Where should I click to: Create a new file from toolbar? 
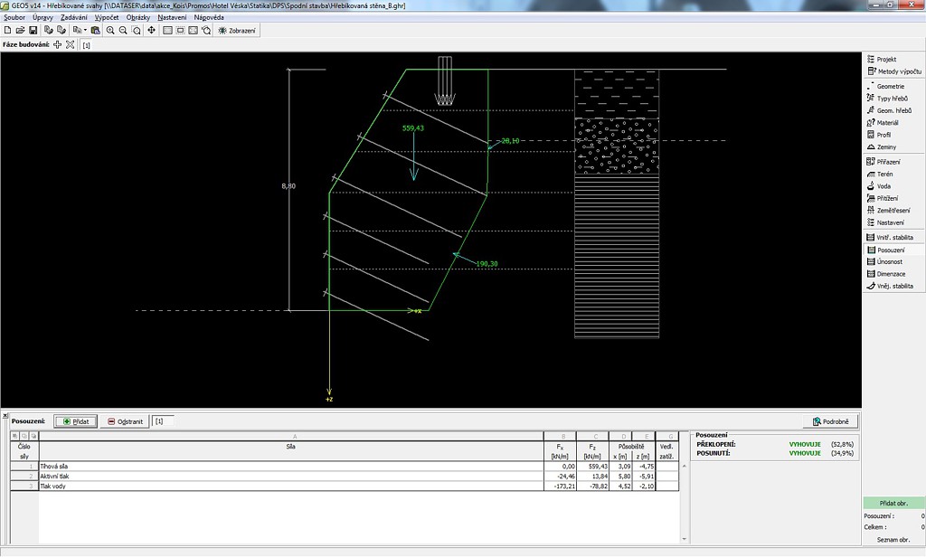[7, 30]
